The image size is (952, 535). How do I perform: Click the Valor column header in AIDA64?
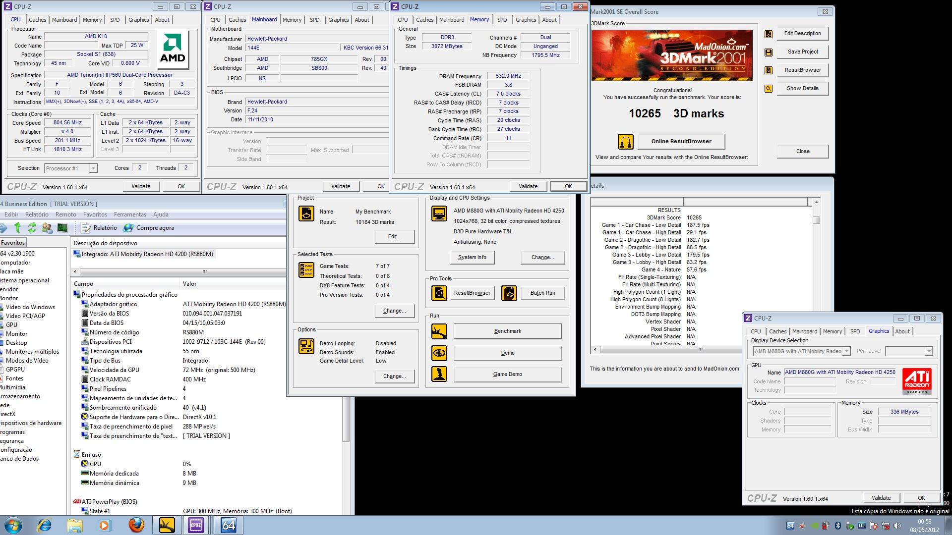coord(233,284)
